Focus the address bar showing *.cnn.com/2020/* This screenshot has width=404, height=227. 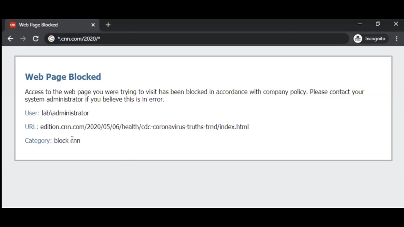[x=189, y=39]
